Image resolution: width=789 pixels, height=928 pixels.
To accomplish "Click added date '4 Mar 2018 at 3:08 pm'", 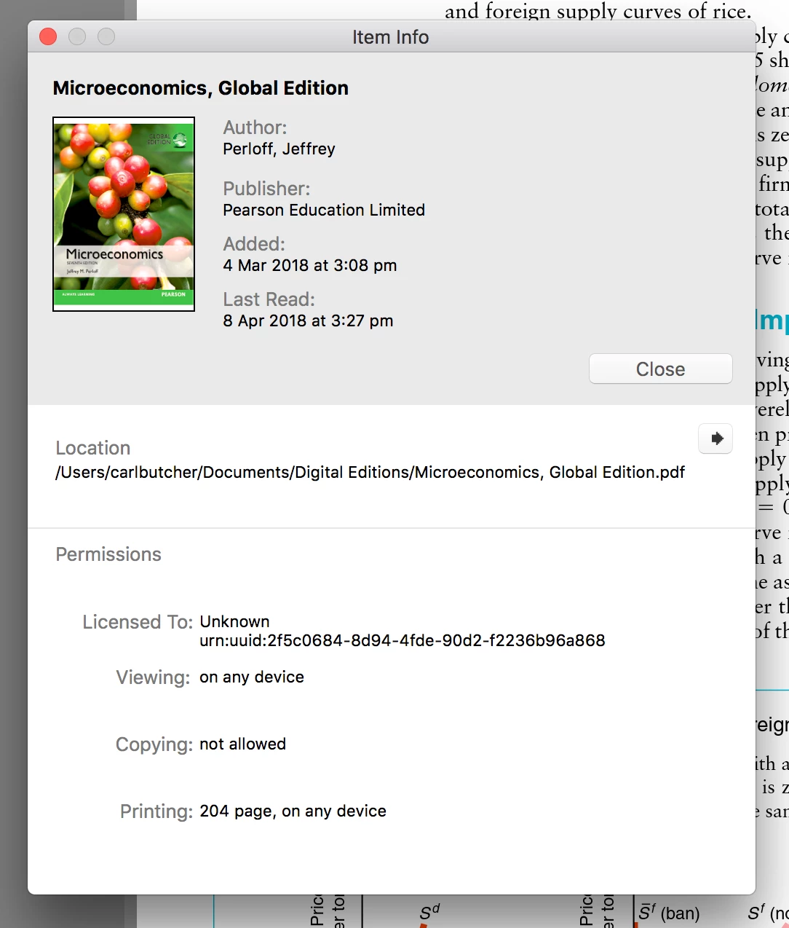I will pyautogui.click(x=310, y=265).
